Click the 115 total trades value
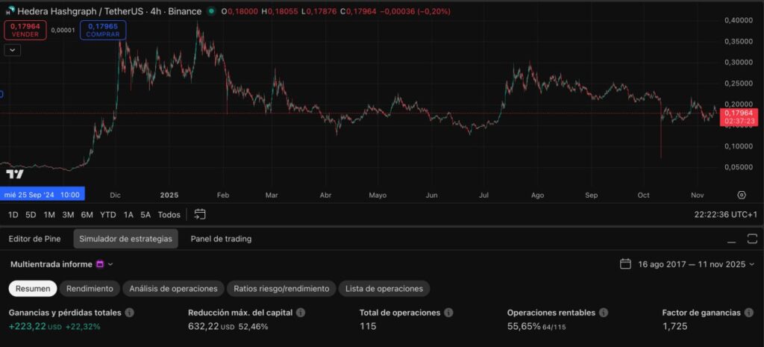Screen dimensions: 764x347 [x=368, y=327]
